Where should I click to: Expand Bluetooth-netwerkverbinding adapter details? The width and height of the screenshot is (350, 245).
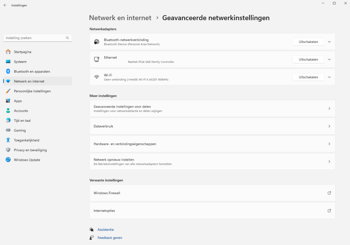[x=329, y=42]
